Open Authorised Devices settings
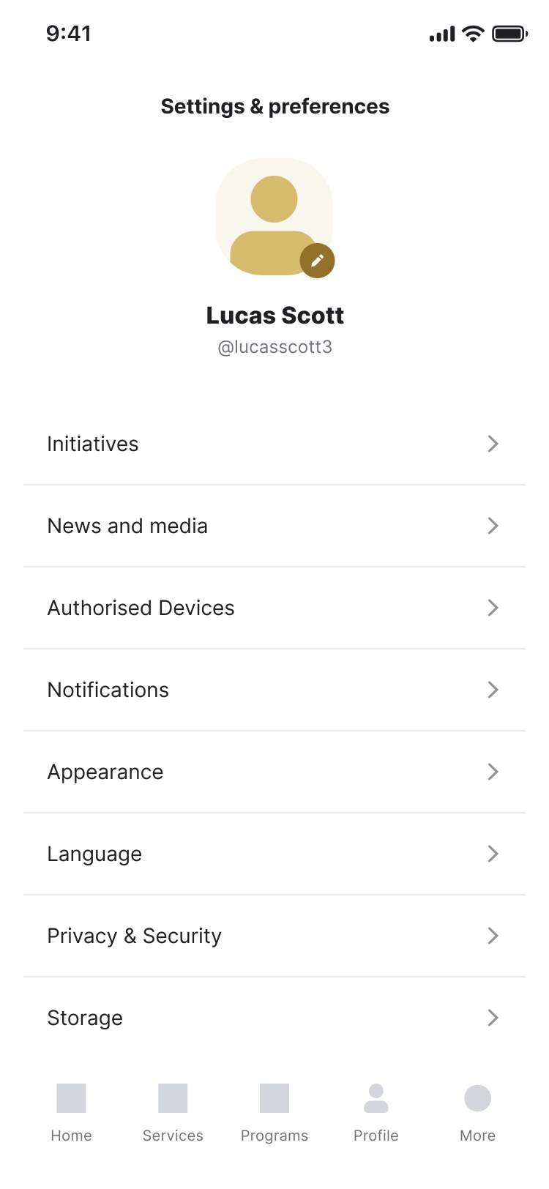549x1189 pixels. 274,608
